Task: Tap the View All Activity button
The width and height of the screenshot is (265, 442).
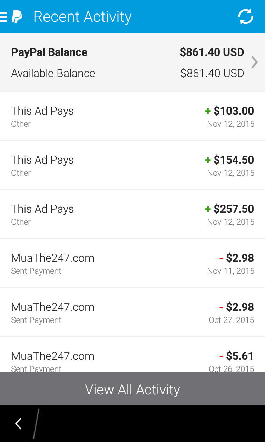Action: (132, 389)
